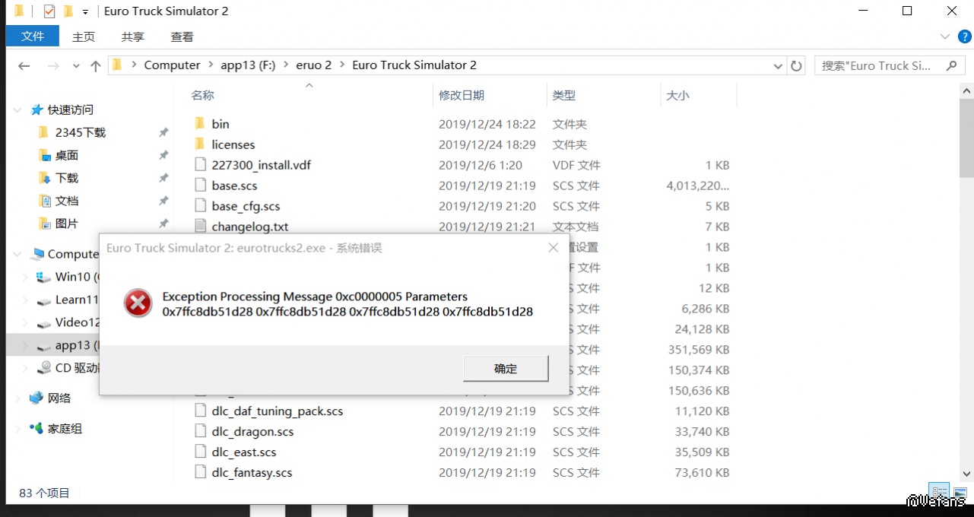Select the dlc_dragon.scs file icon

pyautogui.click(x=200, y=431)
